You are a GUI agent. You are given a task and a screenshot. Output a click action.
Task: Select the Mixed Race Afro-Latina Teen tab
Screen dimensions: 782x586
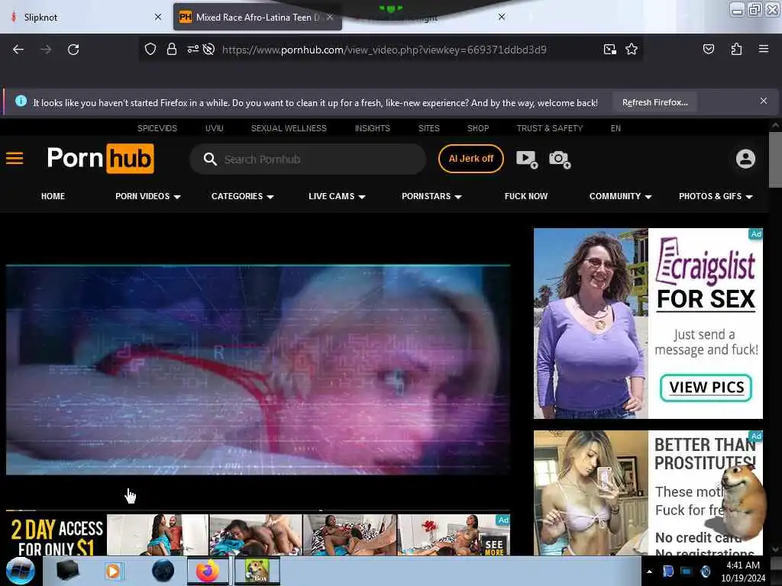[x=257, y=17]
